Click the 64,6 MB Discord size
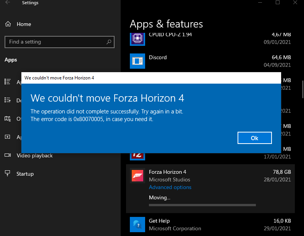Screen dimensions: 304x236 point(281,57)
